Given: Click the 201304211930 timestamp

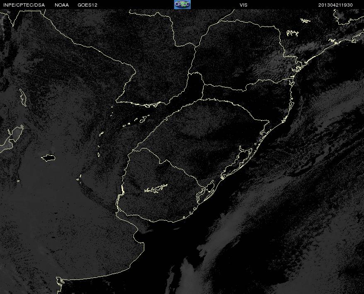Looking at the screenshot, I should (335, 5).
